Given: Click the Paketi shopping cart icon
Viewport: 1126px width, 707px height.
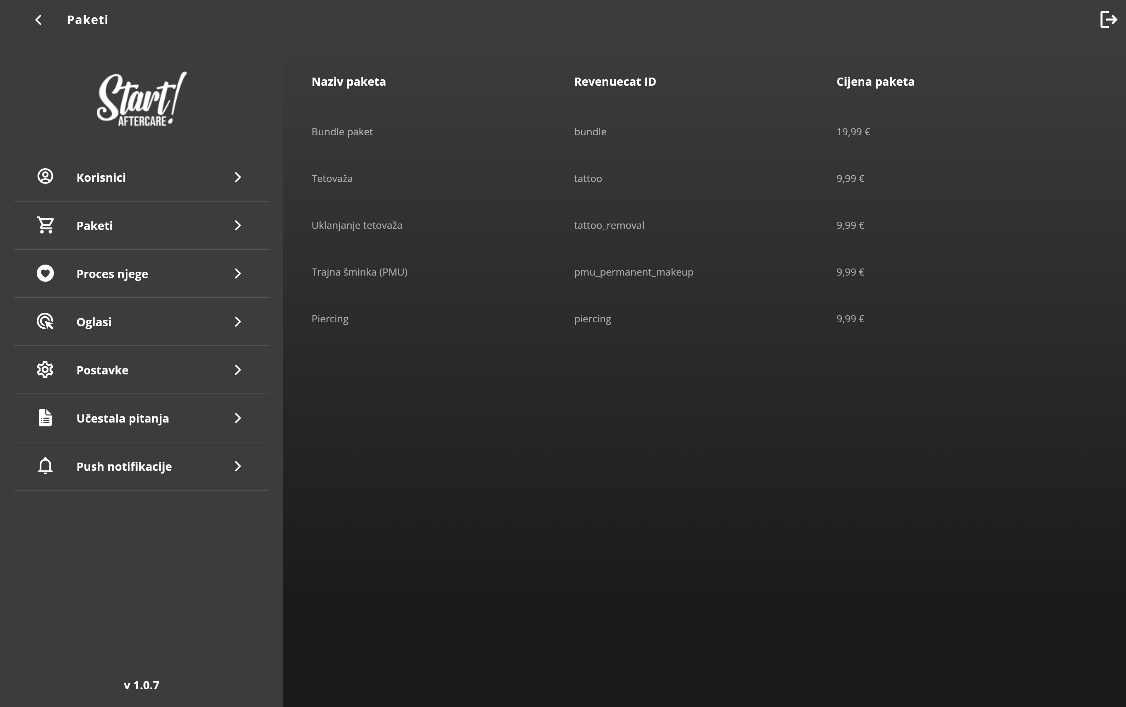Looking at the screenshot, I should [45, 225].
